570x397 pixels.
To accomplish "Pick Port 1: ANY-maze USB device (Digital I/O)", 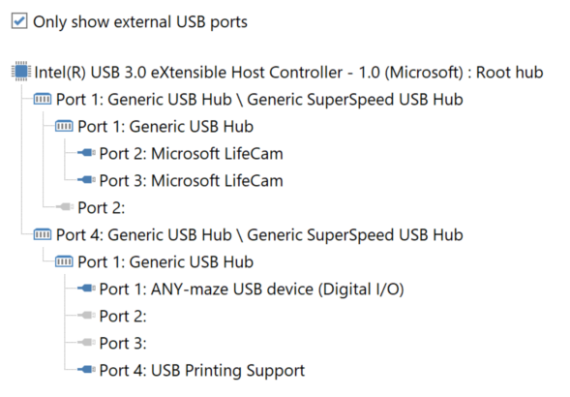I will [252, 290].
